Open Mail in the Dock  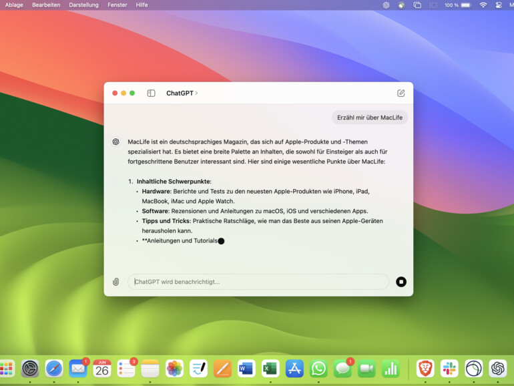coord(78,368)
